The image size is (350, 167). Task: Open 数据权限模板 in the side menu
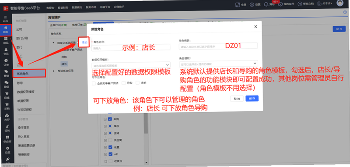coord(26,92)
